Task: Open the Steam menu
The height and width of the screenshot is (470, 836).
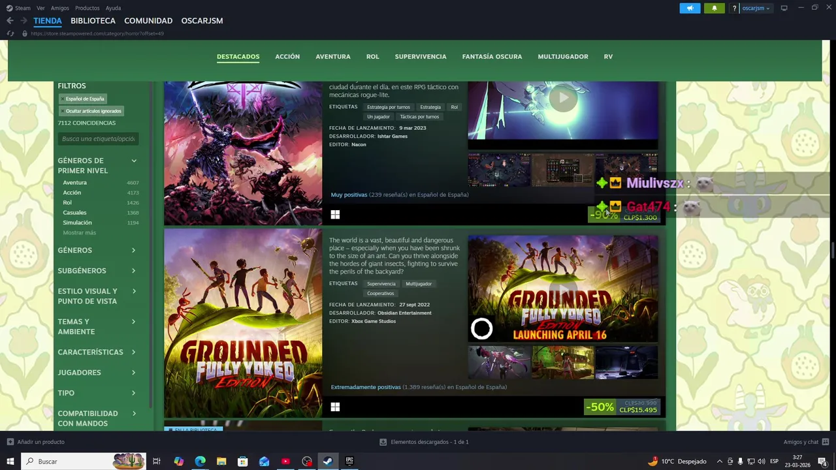Action: 23,8
